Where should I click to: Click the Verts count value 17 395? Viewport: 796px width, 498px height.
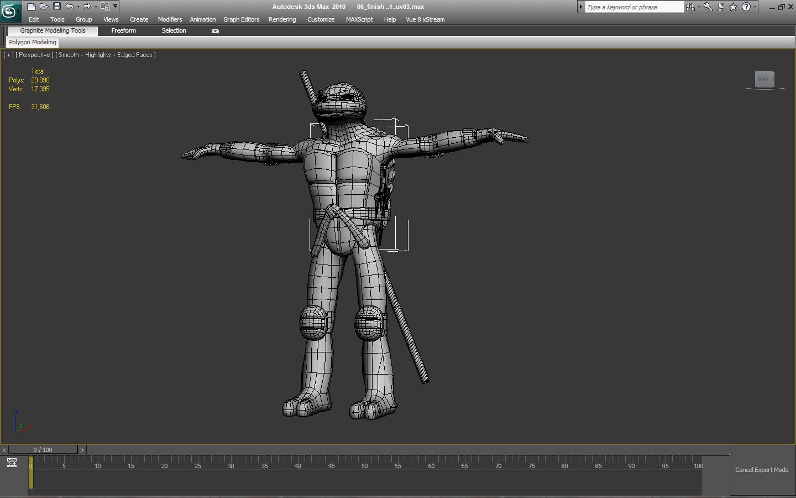tap(40, 89)
